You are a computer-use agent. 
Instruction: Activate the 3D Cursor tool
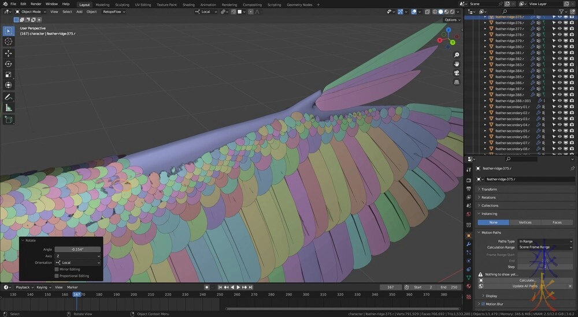click(9, 41)
